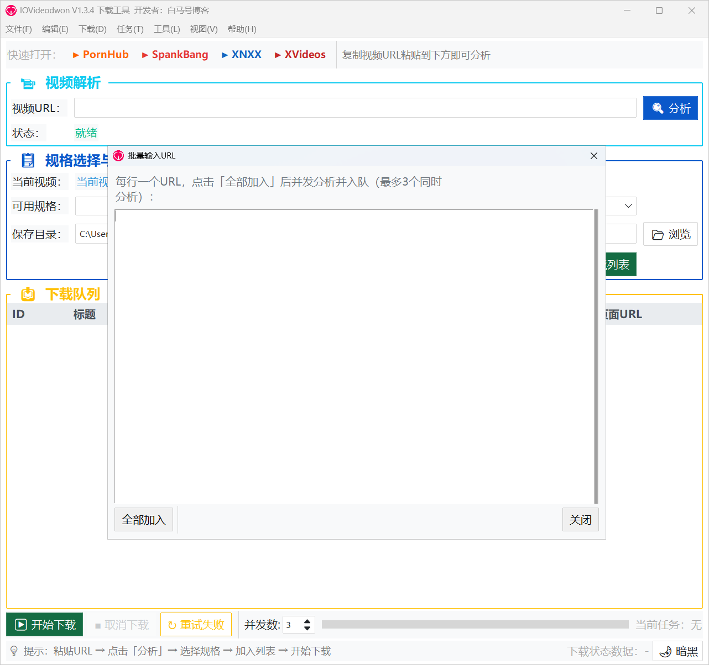
Task: Click the 规格选择 clipboard icon
Action: pyautogui.click(x=28, y=161)
